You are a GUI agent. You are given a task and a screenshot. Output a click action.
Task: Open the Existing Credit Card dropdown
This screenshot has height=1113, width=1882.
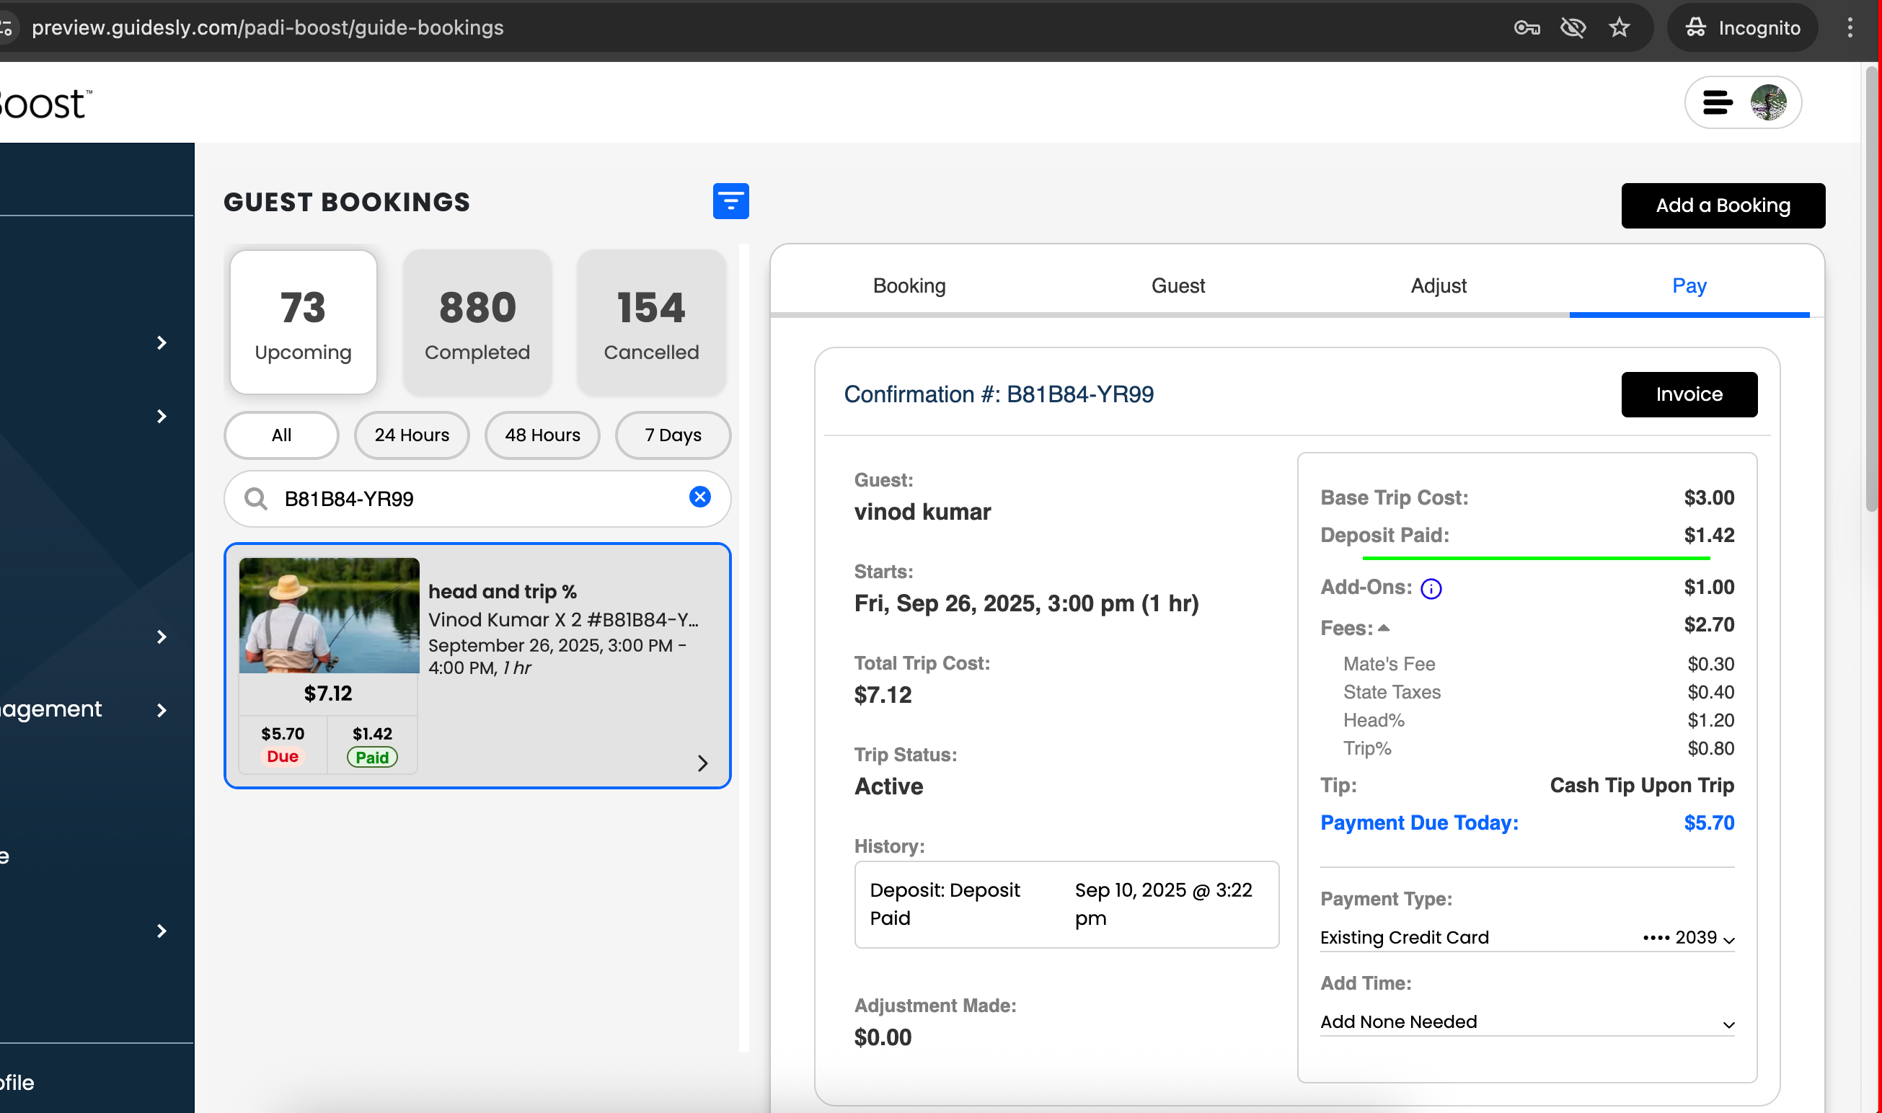pyautogui.click(x=1527, y=938)
